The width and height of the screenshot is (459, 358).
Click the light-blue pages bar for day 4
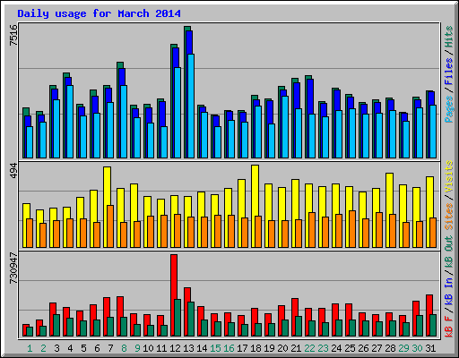coord(70,122)
